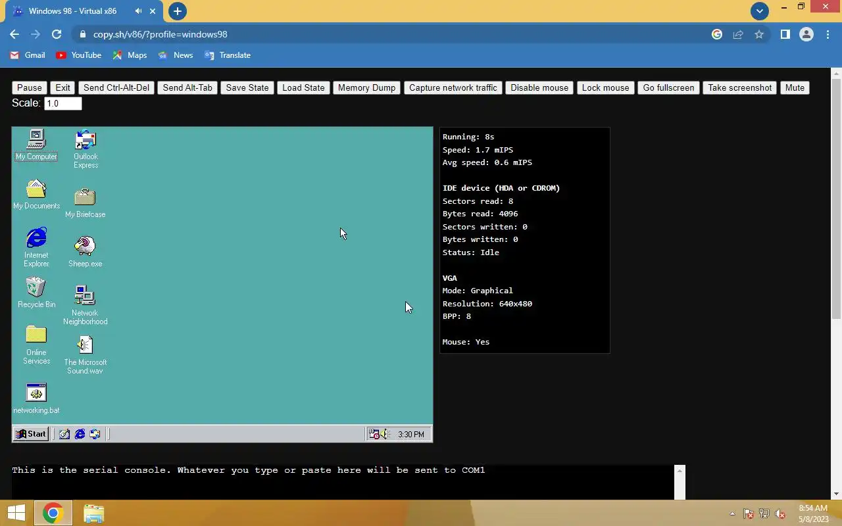This screenshot has width=842, height=526.
Task: Show hidden icons in host tray
Action: (732, 514)
